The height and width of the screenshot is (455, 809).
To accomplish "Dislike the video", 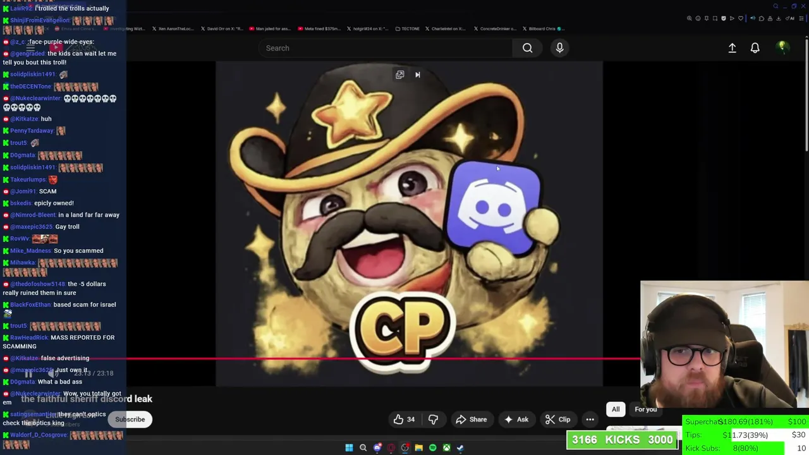I will coord(433,420).
